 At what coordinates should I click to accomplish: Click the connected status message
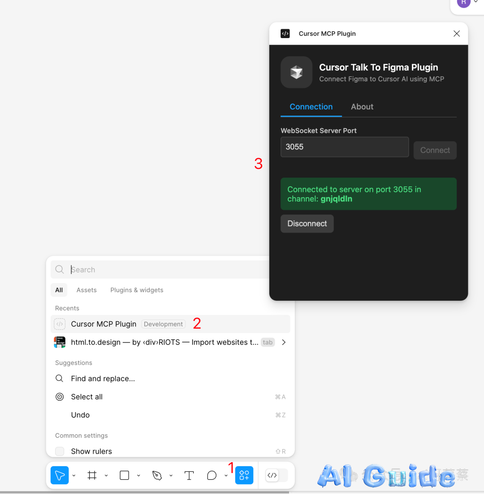tap(368, 194)
